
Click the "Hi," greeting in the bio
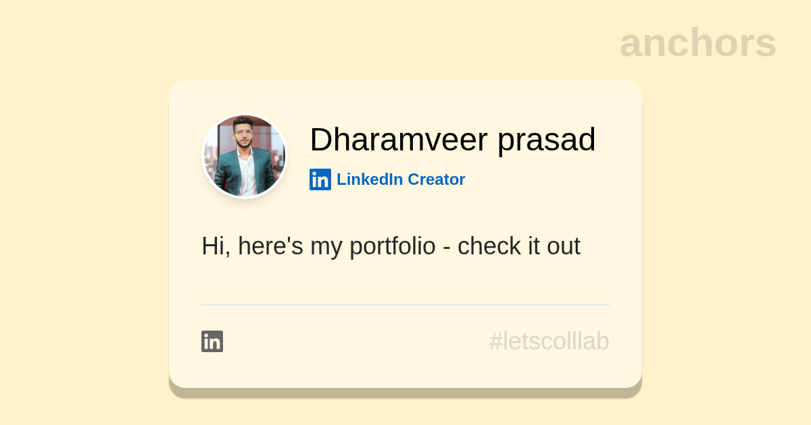pos(216,246)
